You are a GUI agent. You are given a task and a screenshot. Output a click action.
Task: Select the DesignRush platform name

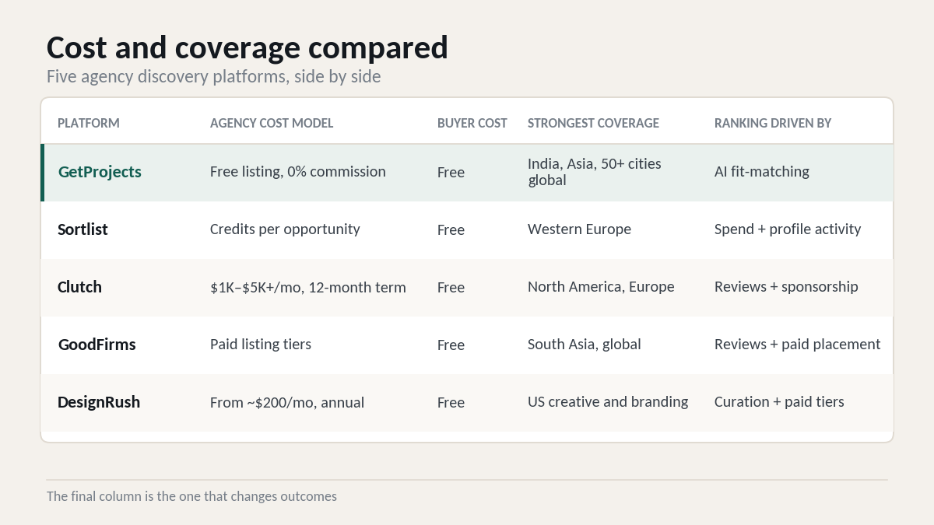point(99,402)
